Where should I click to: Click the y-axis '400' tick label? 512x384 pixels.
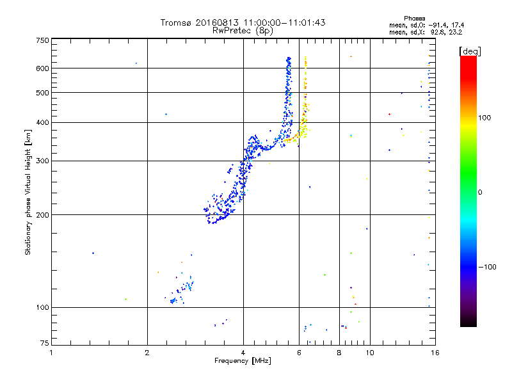coord(43,122)
